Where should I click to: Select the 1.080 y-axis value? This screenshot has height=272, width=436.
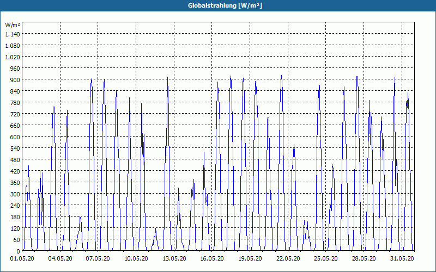[x=13, y=45]
